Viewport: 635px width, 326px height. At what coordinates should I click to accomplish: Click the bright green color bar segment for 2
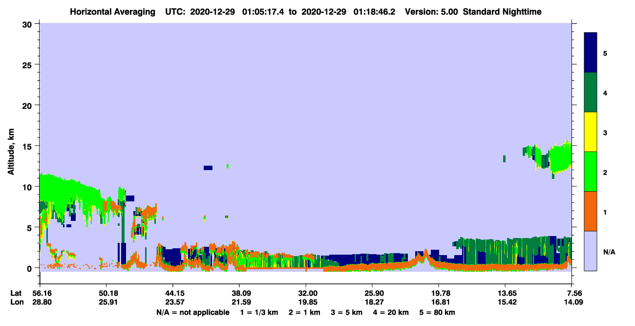click(x=591, y=172)
